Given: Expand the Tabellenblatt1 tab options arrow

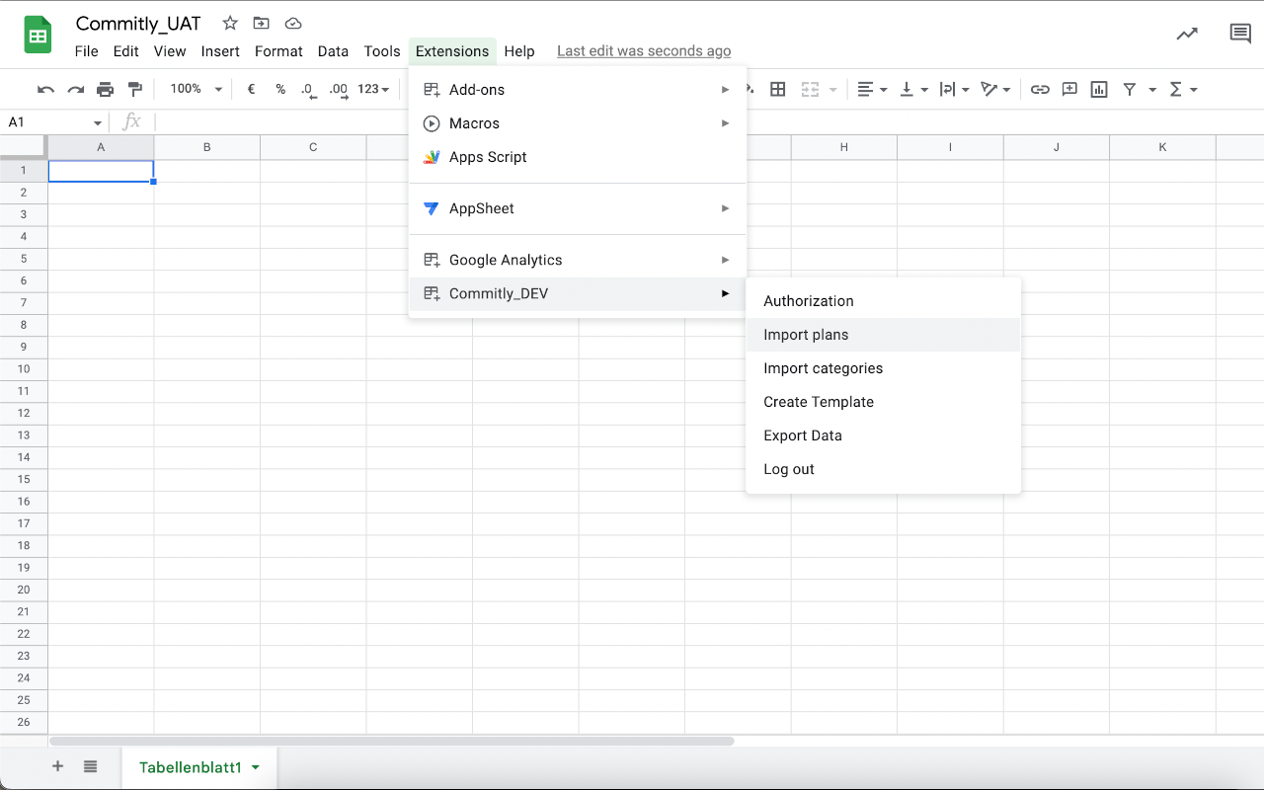Looking at the screenshot, I should click(256, 767).
